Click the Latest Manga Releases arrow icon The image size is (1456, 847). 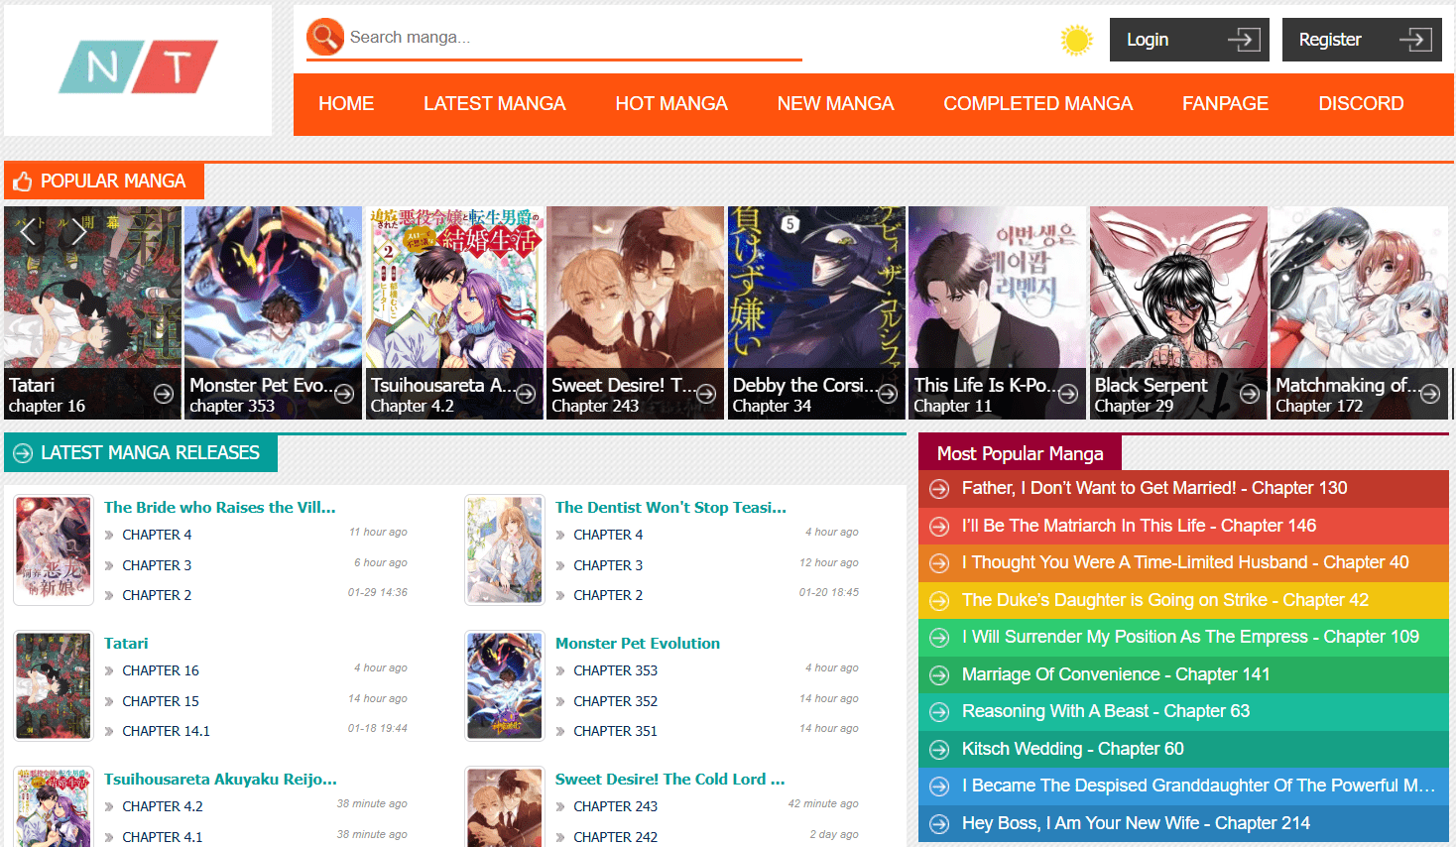pos(23,453)
